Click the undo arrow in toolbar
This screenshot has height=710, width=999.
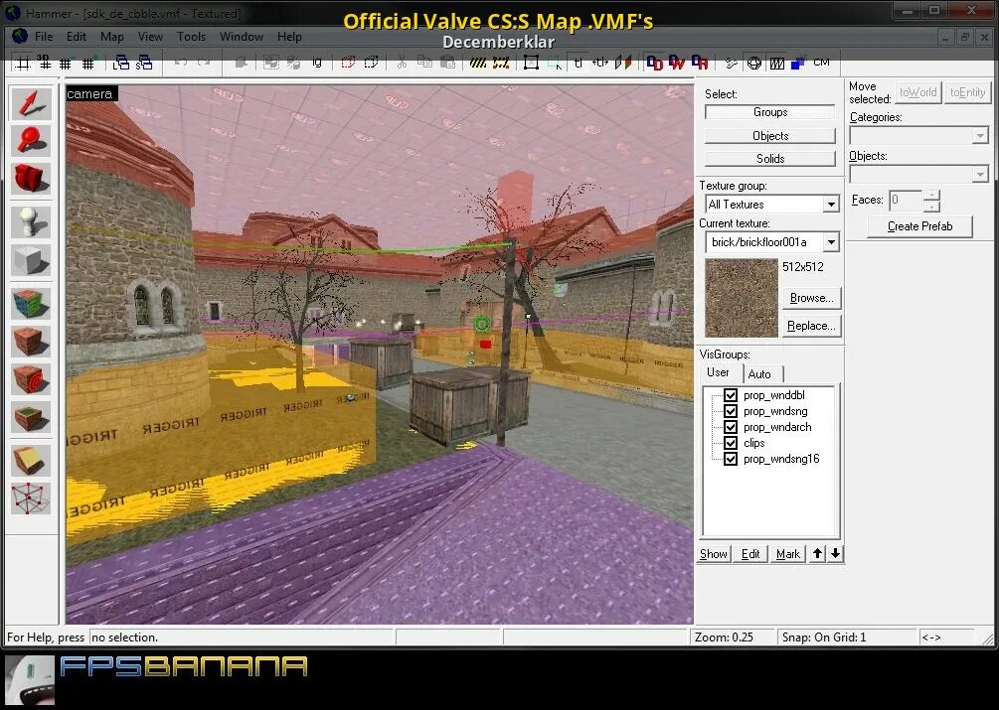click(x=181, y=63)
